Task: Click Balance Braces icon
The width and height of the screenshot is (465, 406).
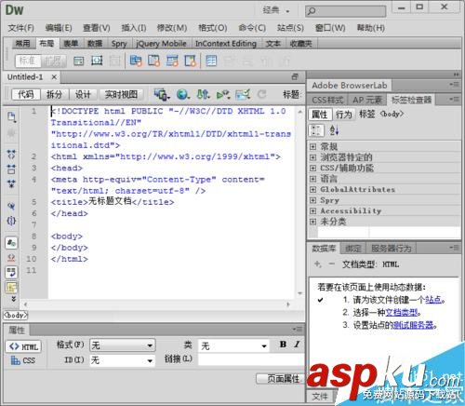Action: (x=11, y=221)
